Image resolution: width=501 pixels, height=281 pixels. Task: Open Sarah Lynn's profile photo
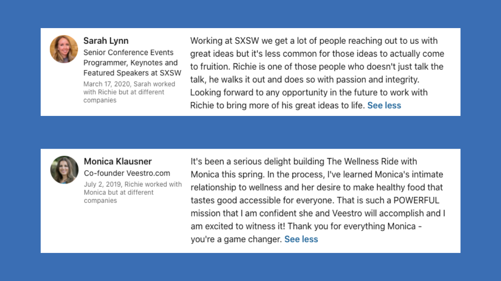pyautogui.click(x=64, y=49)
